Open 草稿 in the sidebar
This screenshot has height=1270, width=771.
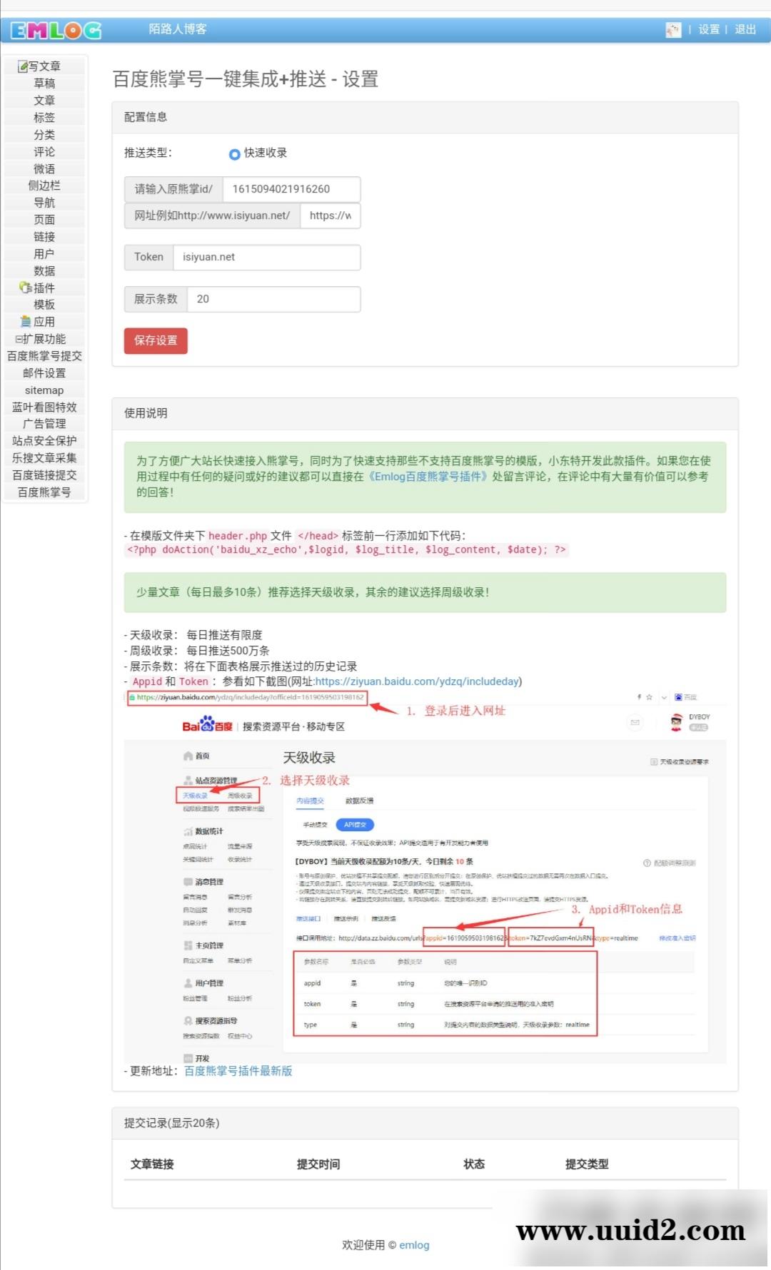click(x=44, y=83)
